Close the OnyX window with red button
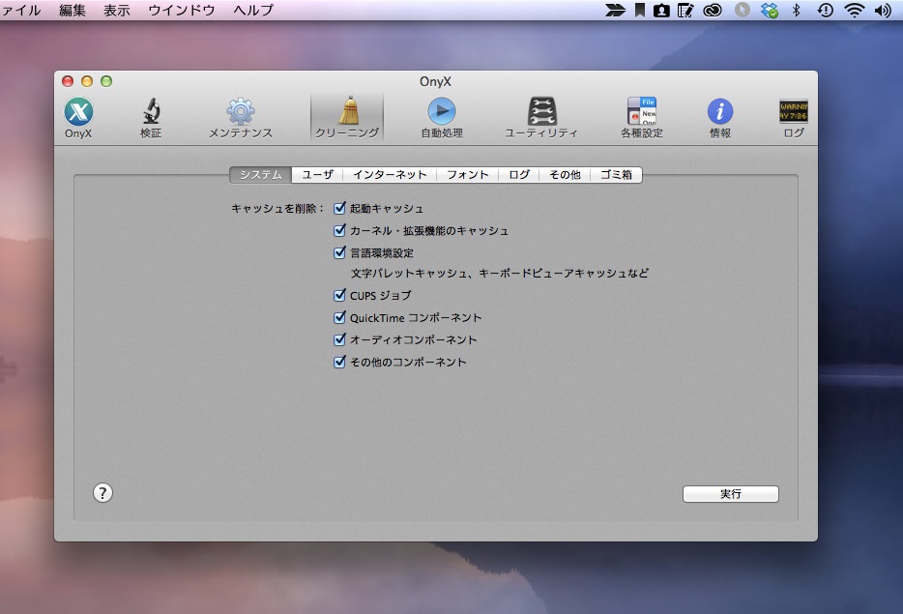Viewport: 903px width, 614px height. pyautogui.click(x=68, y=81)
